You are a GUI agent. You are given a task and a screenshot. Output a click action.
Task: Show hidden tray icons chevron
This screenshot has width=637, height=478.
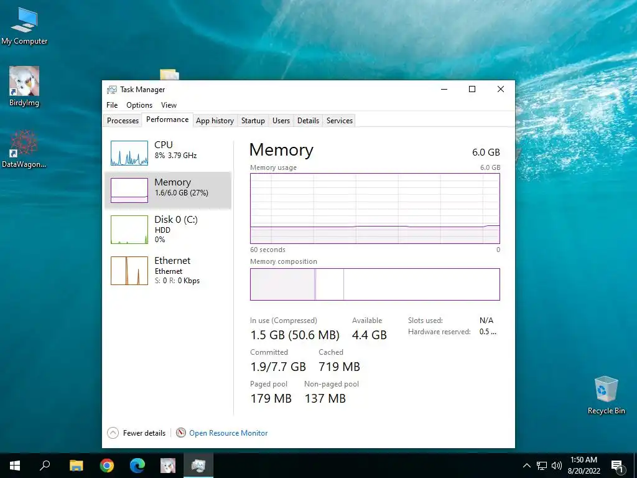click(526, 466)
